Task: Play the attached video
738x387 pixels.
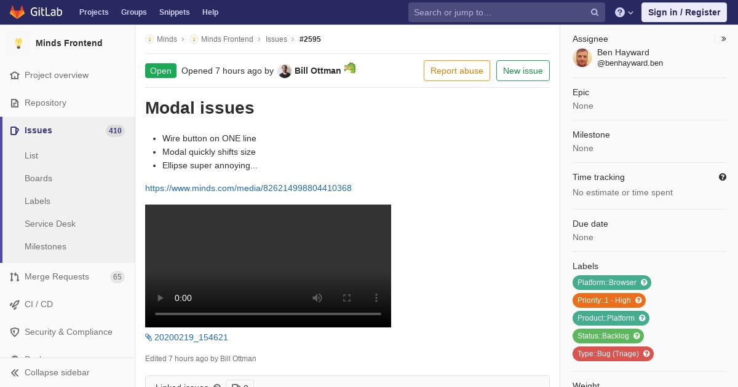Action: click(x=160, y=298)
